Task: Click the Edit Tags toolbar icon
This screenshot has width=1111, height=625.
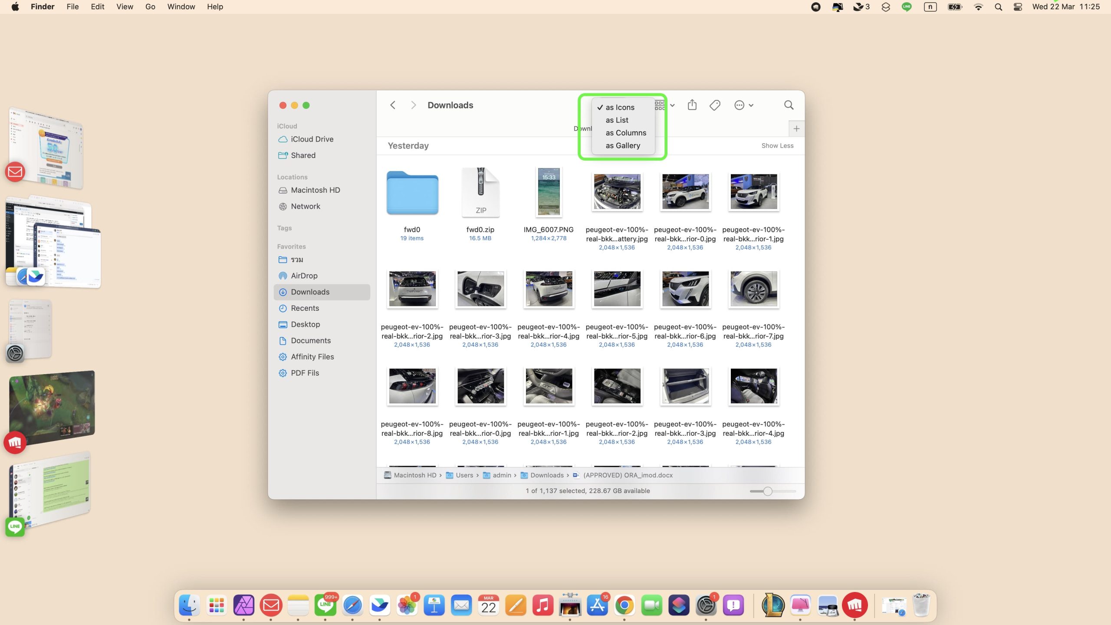Action: 715,105
